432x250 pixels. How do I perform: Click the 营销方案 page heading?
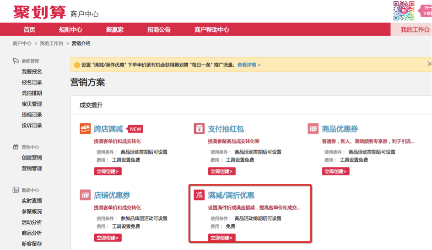pyautogui.click(x=87, y=82)
